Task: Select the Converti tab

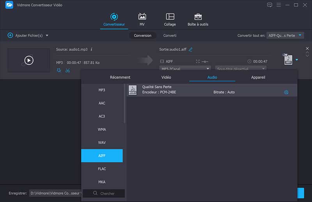Action: [x=170, y=35]
